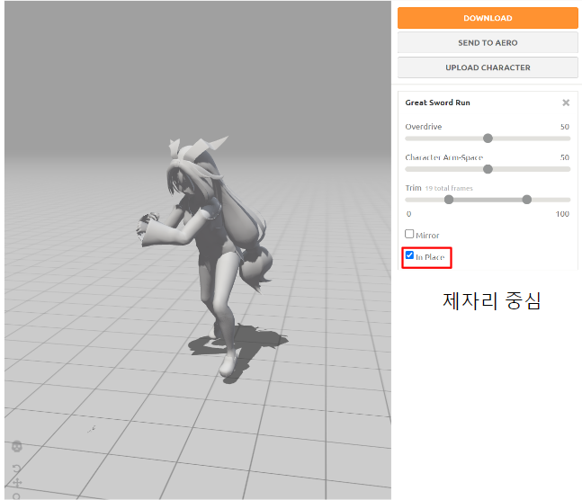Click the reset camera rotate arrow icon
582x500 pixels.
tap(16, 469)
